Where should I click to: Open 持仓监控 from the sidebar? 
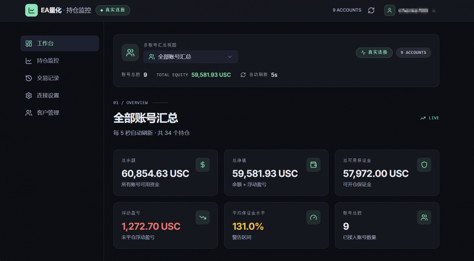60,61
